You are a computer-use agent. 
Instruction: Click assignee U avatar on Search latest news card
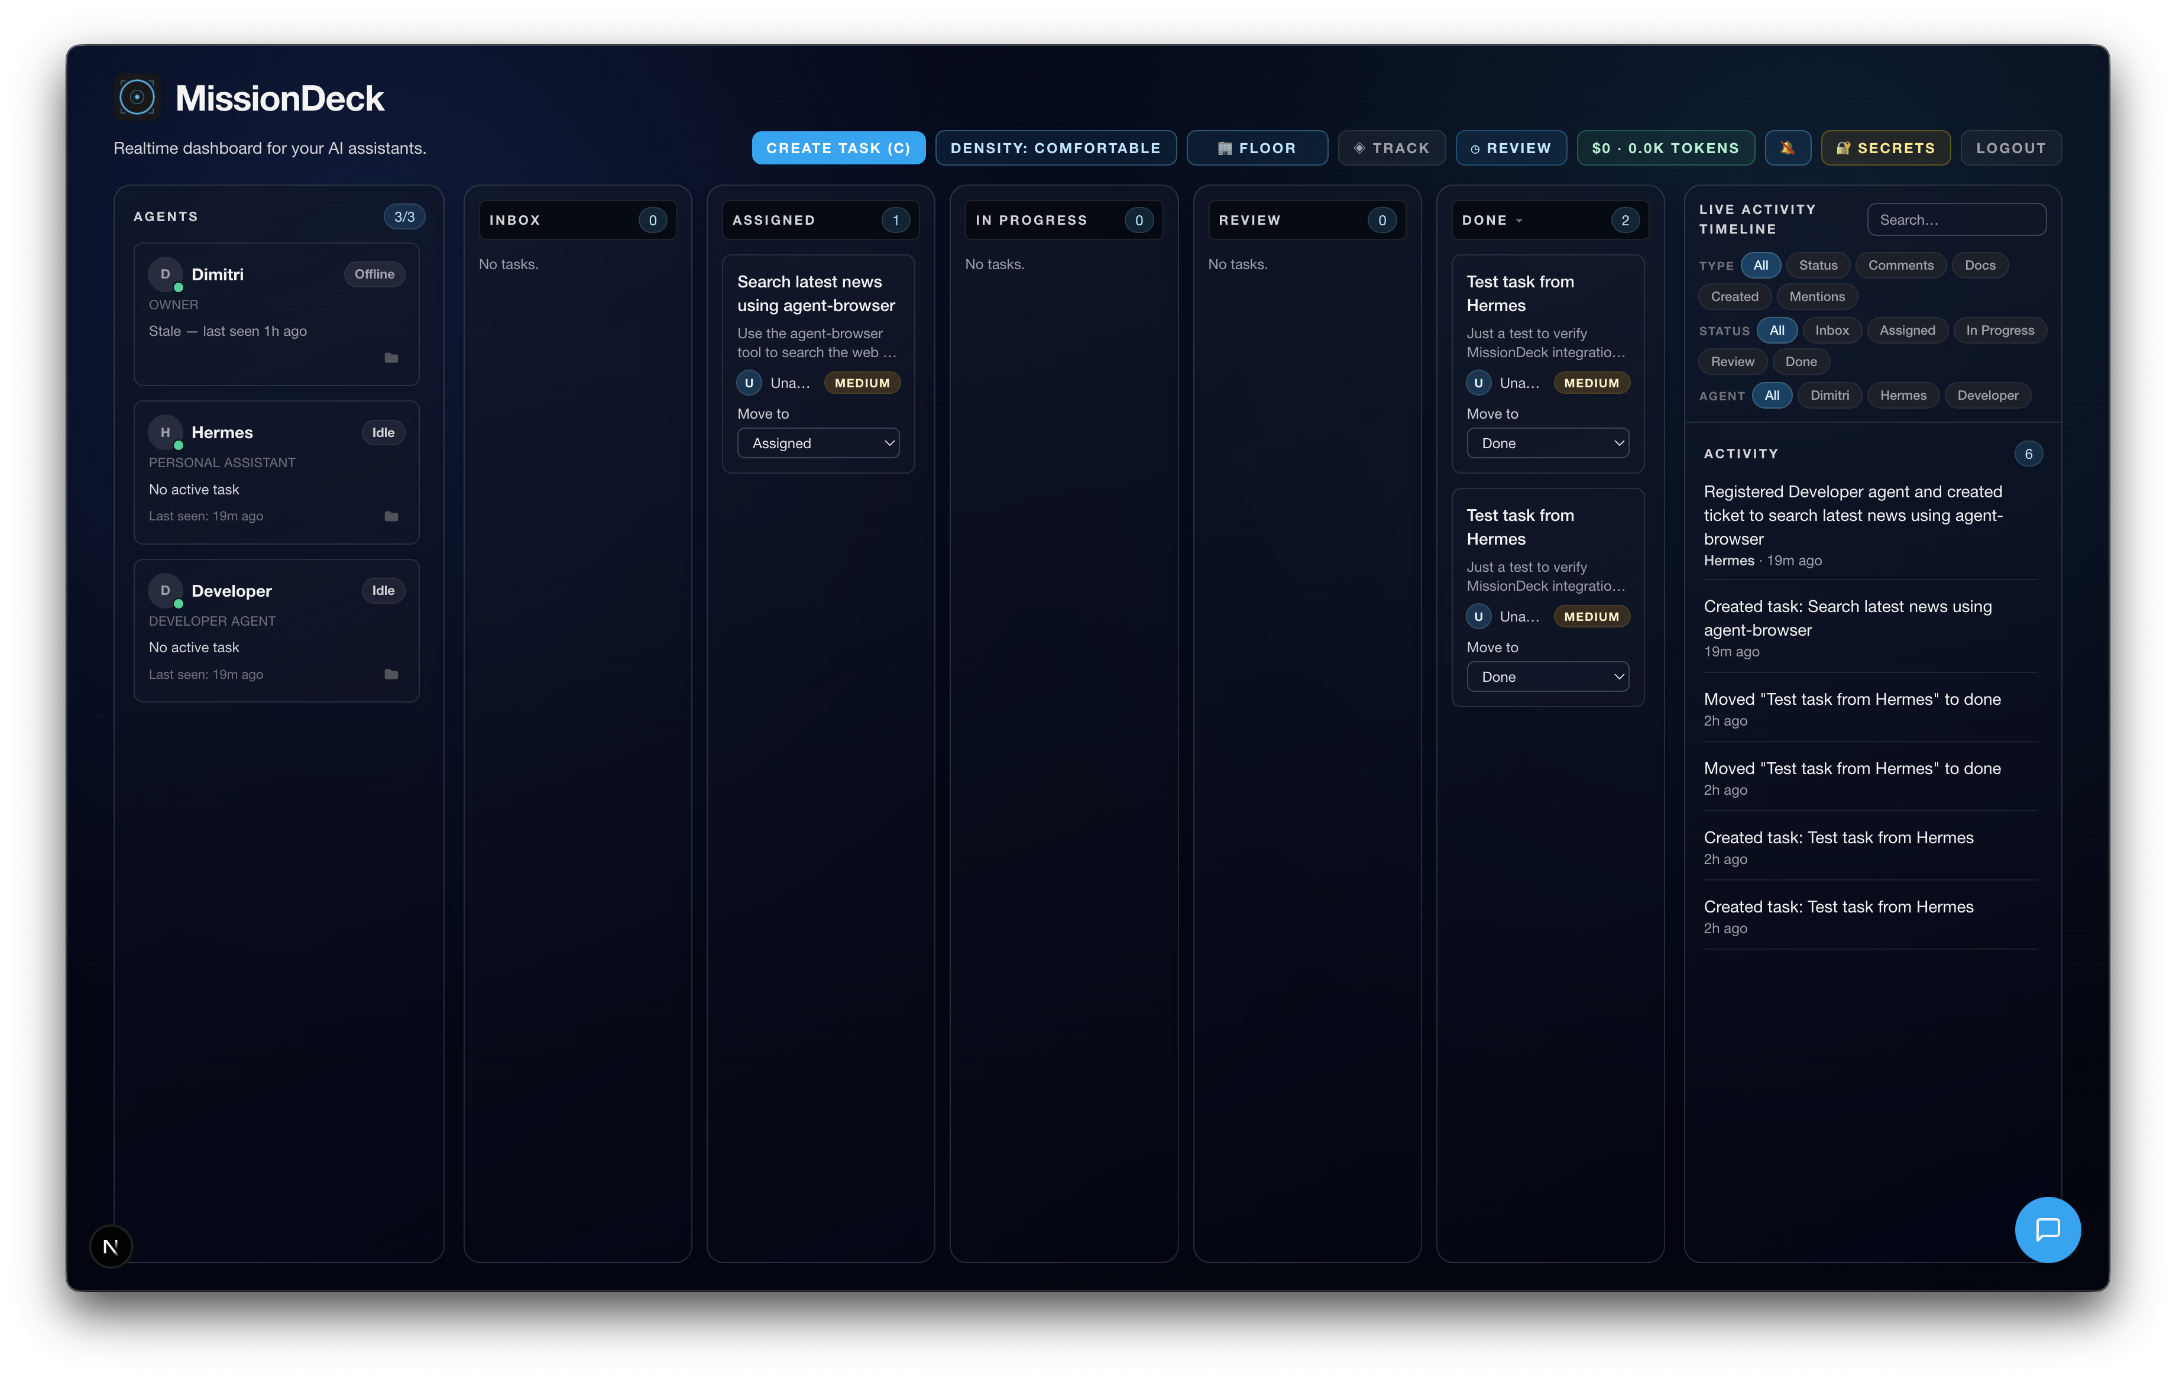[x=749, y=383]
